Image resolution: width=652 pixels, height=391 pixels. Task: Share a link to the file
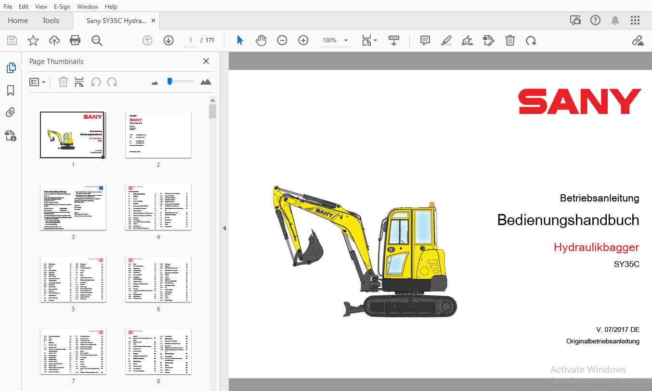pyautogui.click(x=638, y=40)
